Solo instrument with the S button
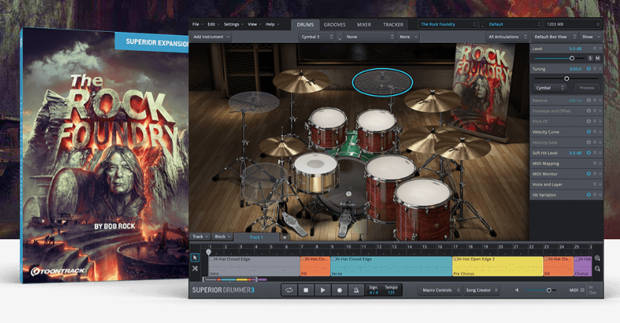620x323 pixels. (x=590, y=58)
